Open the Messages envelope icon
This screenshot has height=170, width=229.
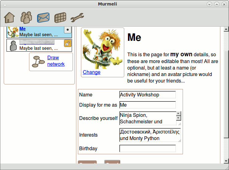[43, 18]
